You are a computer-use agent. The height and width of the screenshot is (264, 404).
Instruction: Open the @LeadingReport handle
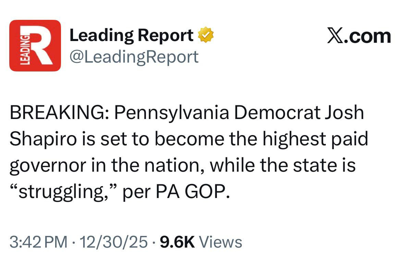[134, 56]
